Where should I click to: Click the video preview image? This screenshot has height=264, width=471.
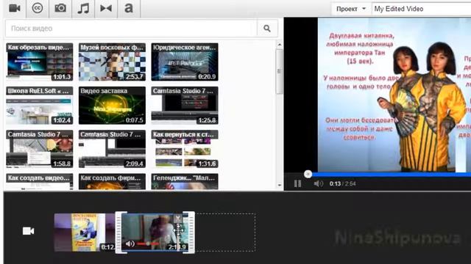(x=394, y=95)
